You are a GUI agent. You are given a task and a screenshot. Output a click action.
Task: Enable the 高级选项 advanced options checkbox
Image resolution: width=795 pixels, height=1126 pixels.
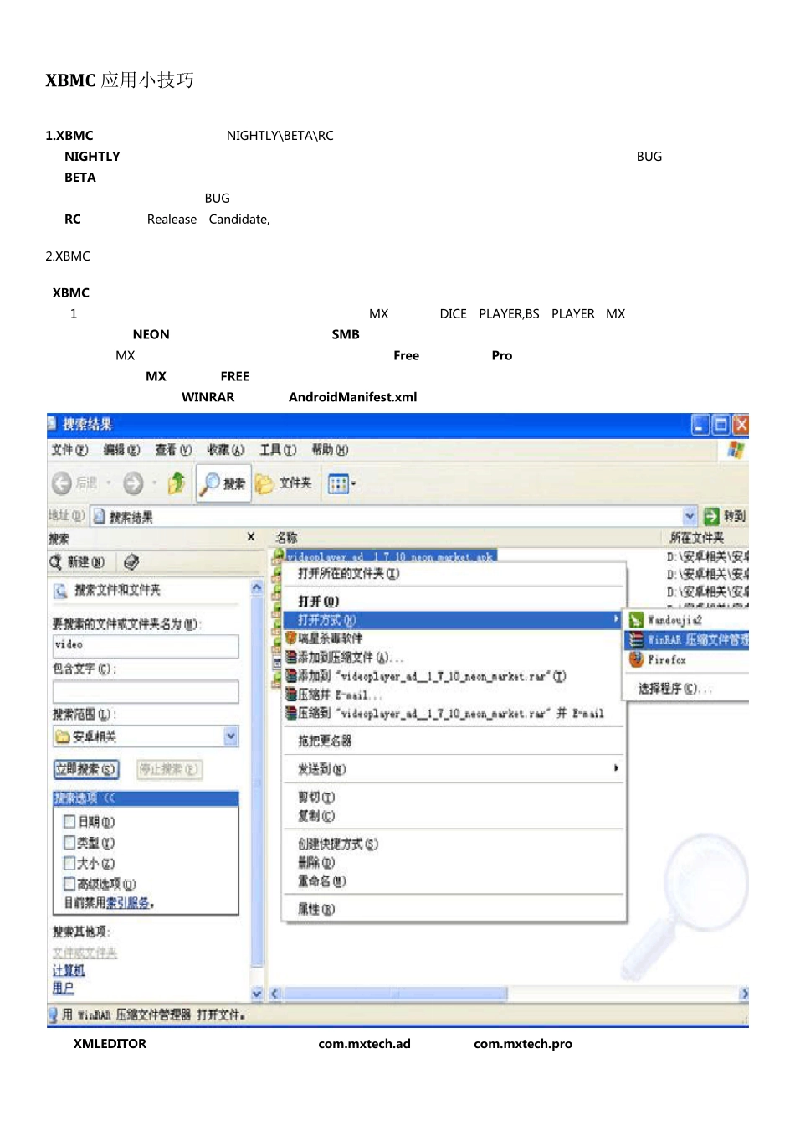pyautogui.click(x=70, y=883)
